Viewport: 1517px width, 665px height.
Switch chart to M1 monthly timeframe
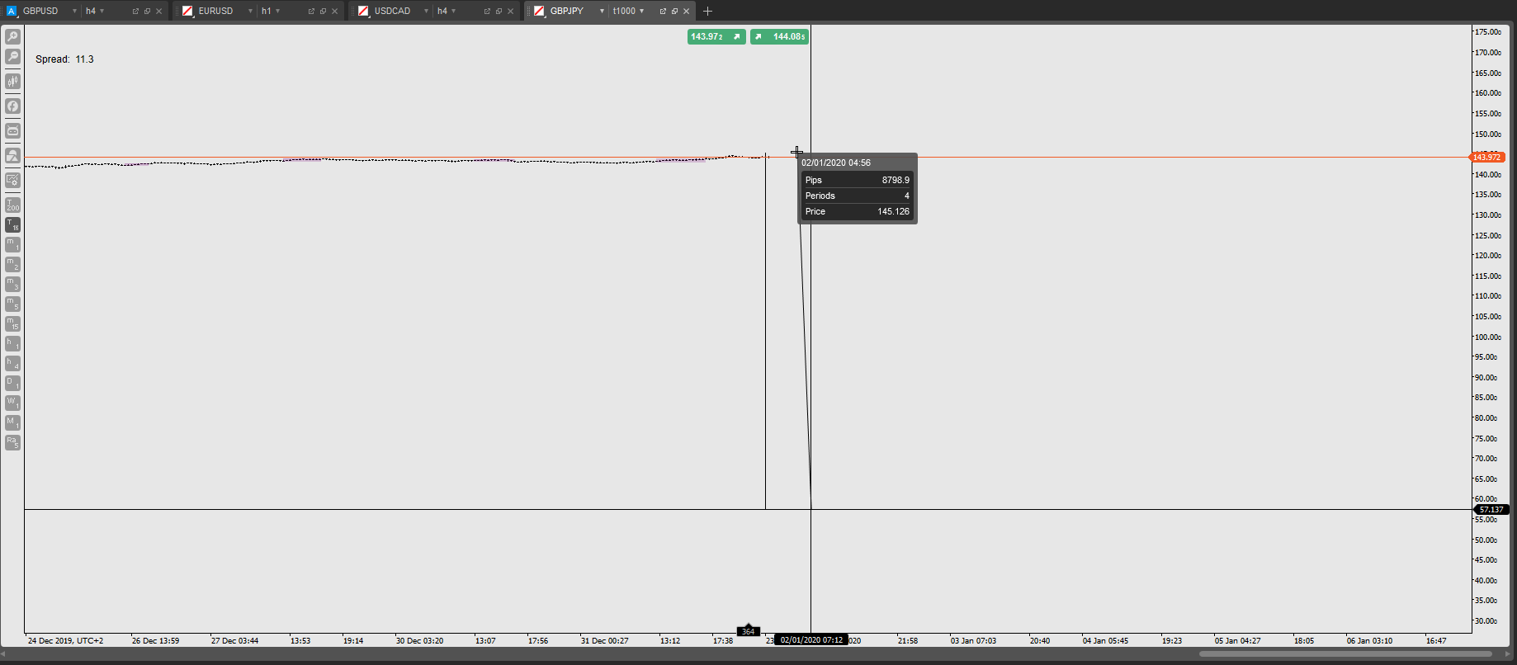[x=12, y=422]
